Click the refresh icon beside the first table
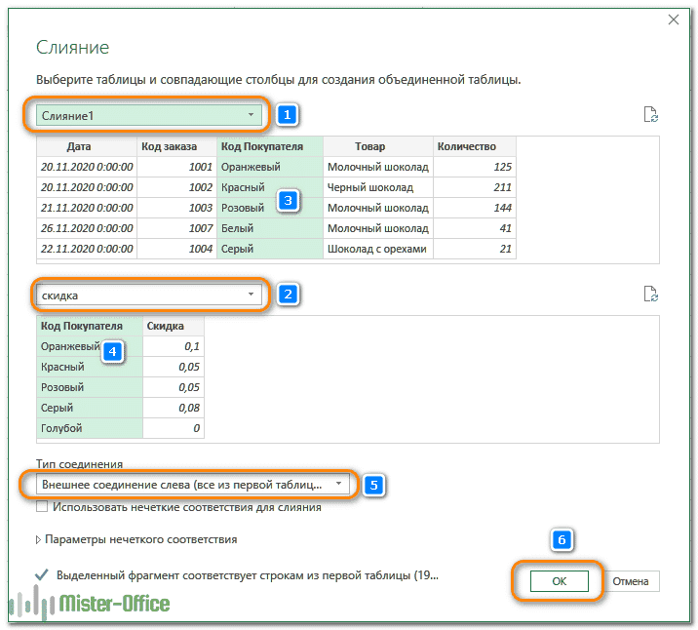698x630 pixels. pyautogui.click(x=651, y=115)
